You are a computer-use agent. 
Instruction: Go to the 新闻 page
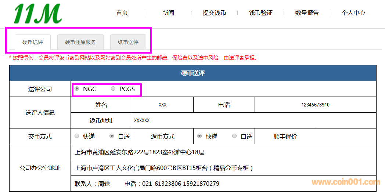168,13
